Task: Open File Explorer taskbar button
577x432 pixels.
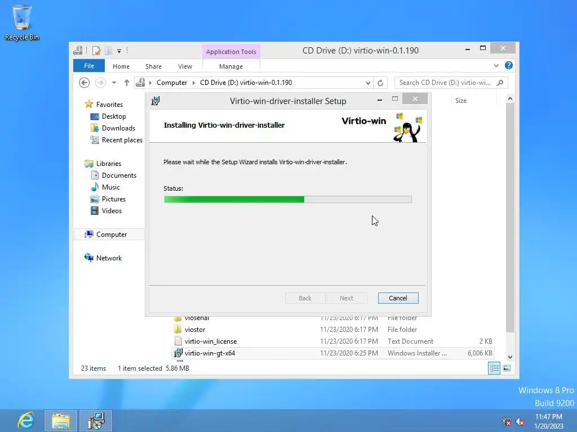Action: click(61, 421)
